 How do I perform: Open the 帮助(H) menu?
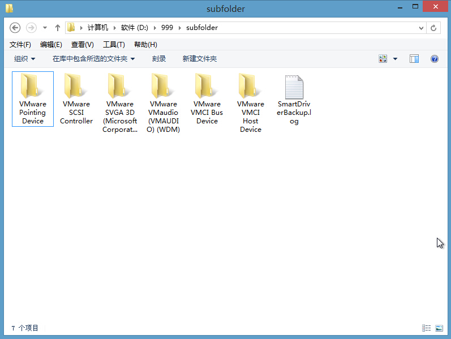(x=145, y=45)
